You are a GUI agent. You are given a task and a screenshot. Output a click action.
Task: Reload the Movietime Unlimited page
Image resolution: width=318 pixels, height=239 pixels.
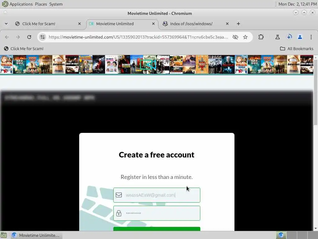click(x=29, y=37)
